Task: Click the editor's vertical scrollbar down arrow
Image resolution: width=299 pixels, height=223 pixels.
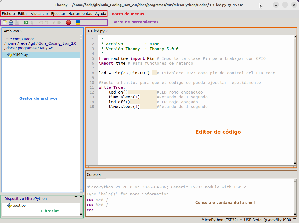Action: [295, 164]
